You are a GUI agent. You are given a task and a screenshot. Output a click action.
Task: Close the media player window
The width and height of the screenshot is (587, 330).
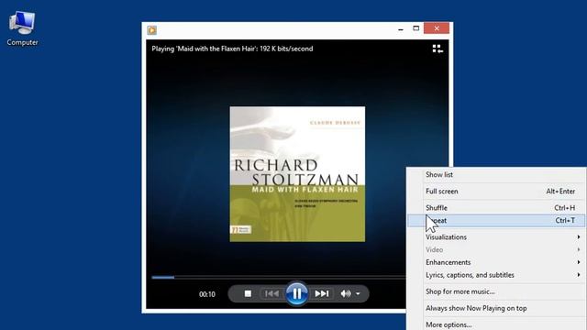[x=437, y=28]
